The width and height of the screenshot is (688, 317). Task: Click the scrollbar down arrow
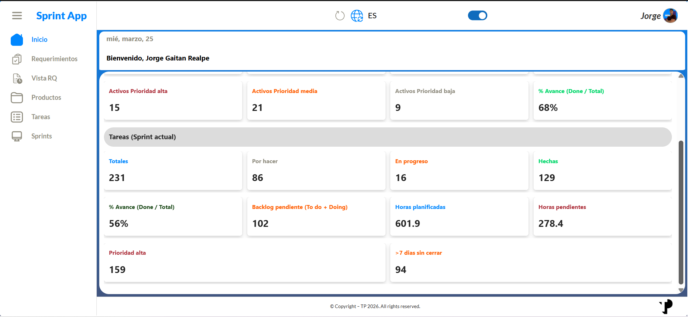pyautogui.click(x=681, y=290)
